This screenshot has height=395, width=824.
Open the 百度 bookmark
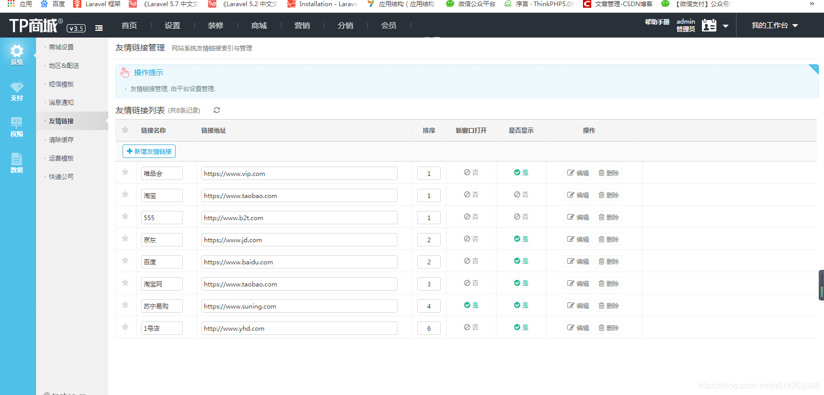[53, 4]
